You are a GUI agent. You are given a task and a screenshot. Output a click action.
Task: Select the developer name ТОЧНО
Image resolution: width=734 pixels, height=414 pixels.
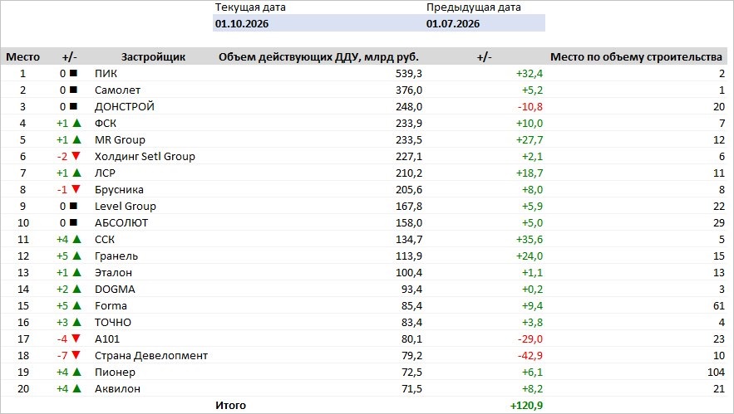click(x=113, y=323)
